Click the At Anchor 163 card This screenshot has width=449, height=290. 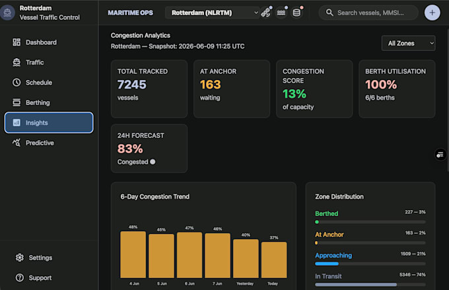232,89
